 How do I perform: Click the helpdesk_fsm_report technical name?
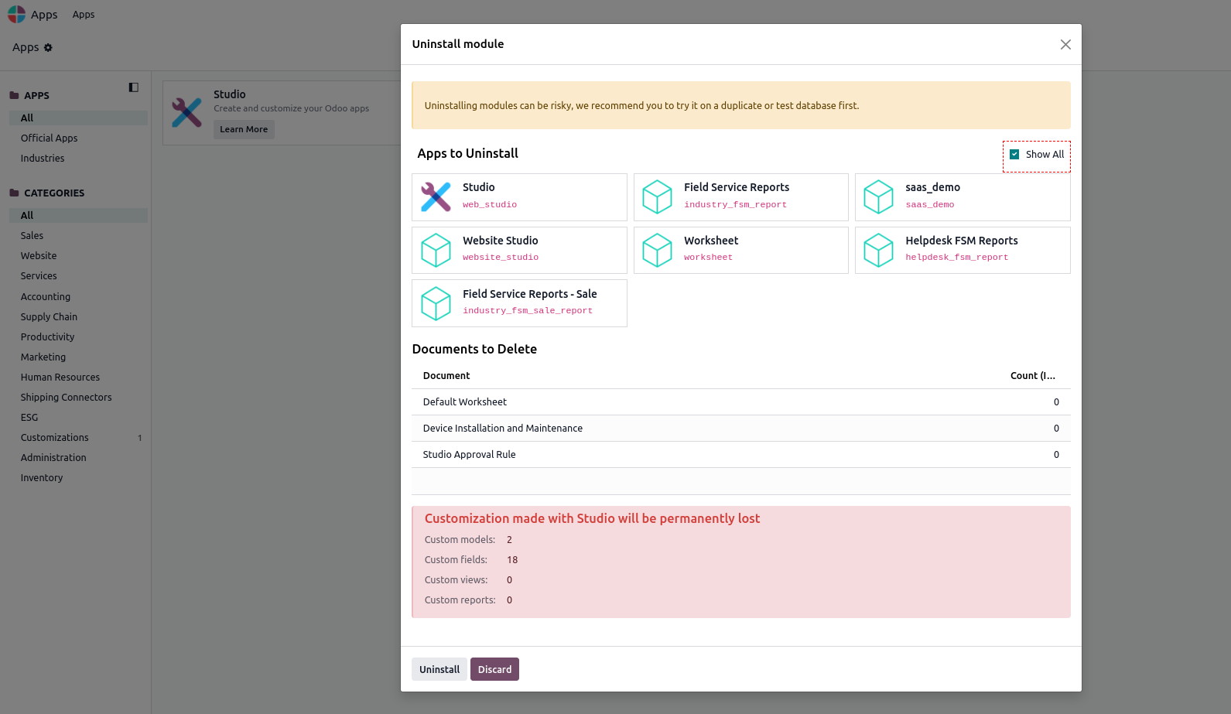[x=957, y=258]
